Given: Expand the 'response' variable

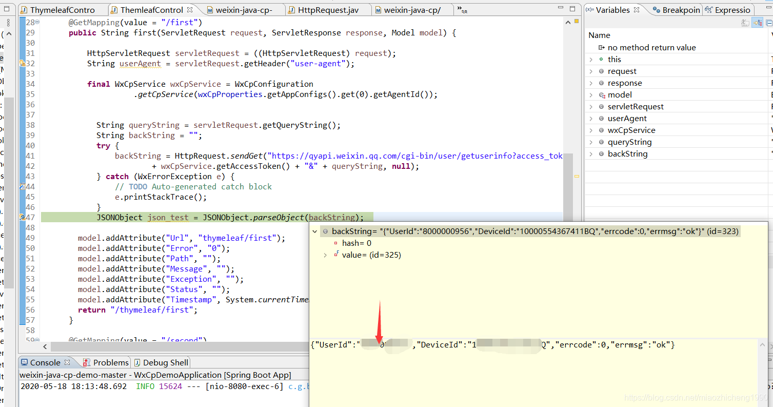Looking at the screenshot, I should coord(591,83).
